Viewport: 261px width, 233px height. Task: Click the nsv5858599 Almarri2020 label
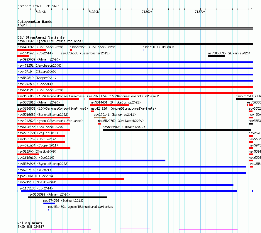pos(49,194)
